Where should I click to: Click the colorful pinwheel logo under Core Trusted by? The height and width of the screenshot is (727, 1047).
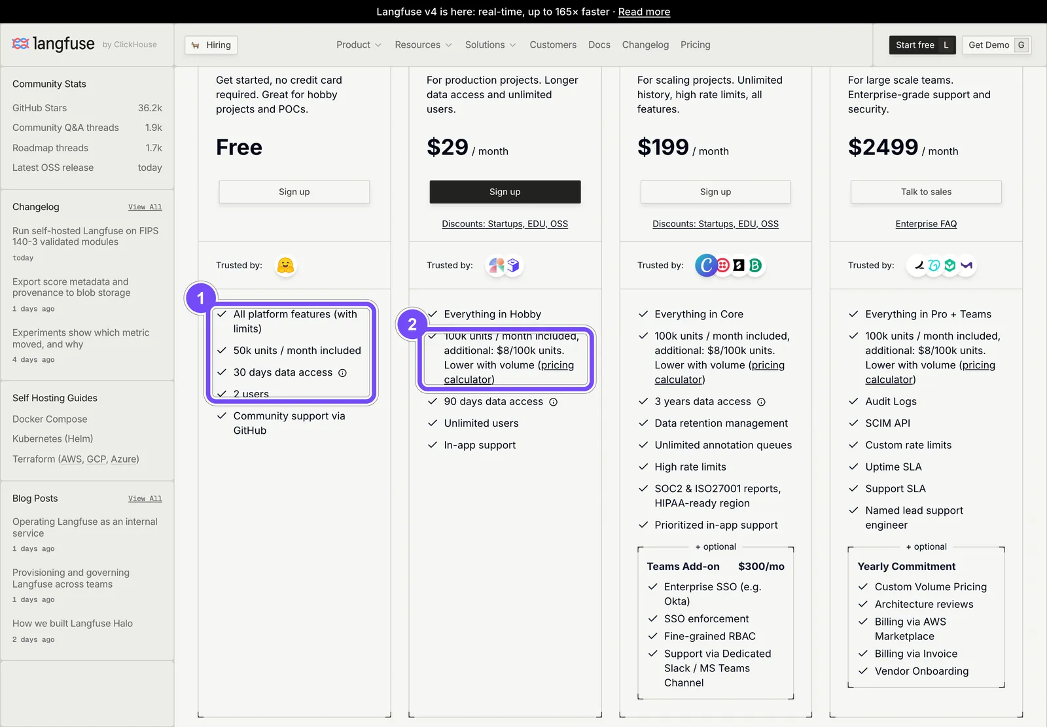click(x=497, y=265)
